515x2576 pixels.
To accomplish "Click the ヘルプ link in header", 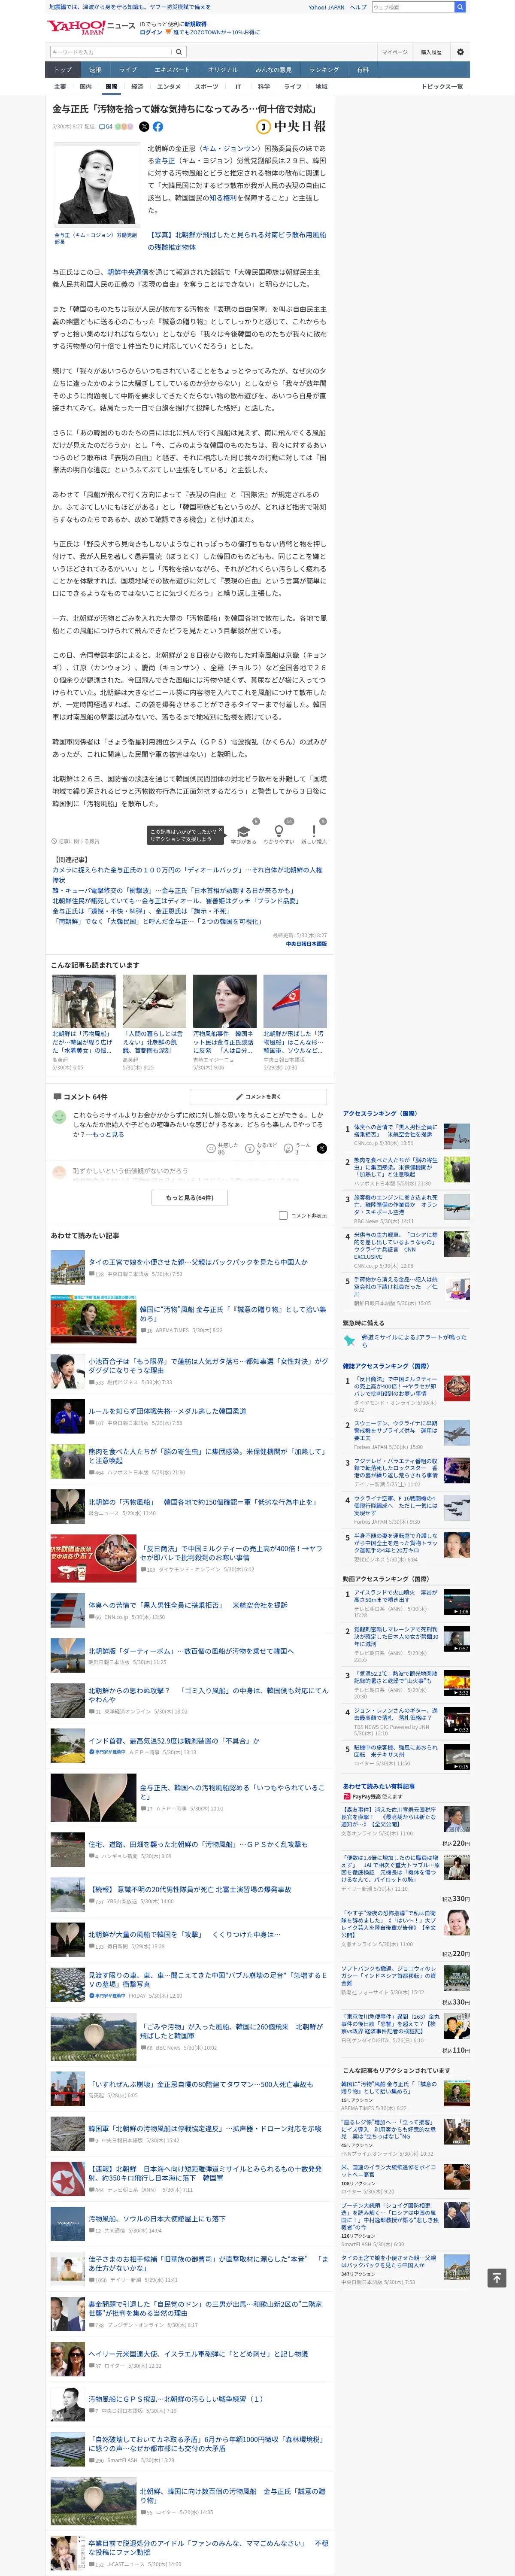I will (x=358, y=7).
